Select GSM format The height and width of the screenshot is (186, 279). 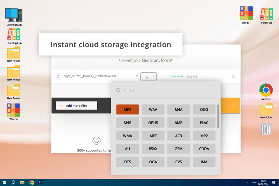point(178,149)
